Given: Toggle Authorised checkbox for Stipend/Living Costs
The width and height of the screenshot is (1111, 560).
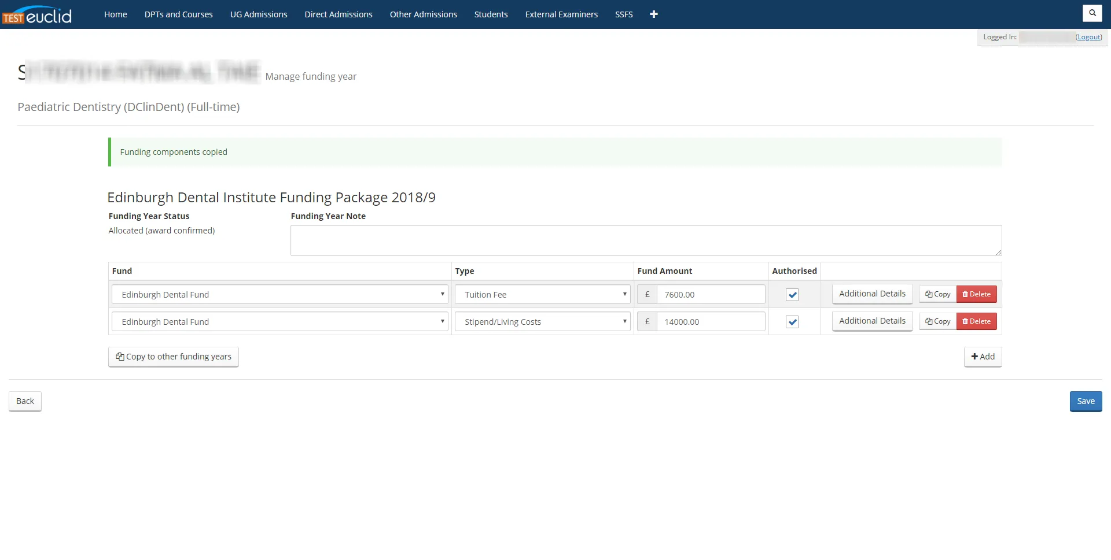Looking at the screenshot, I should click(x=792, y=322).
